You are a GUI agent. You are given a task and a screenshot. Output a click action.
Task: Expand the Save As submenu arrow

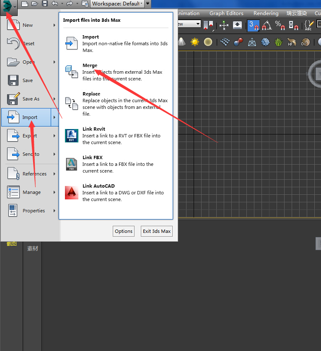point(54,99)
